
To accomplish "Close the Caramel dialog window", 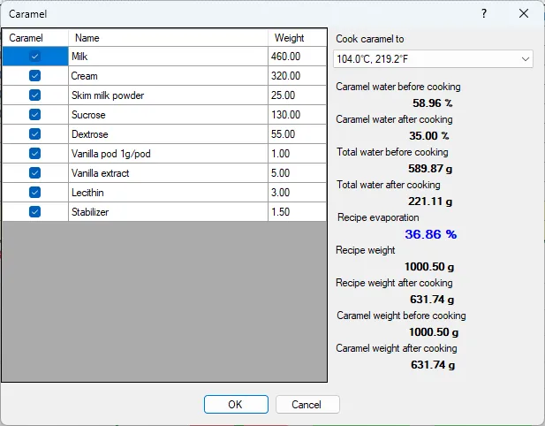I will (x=524, y=13).
